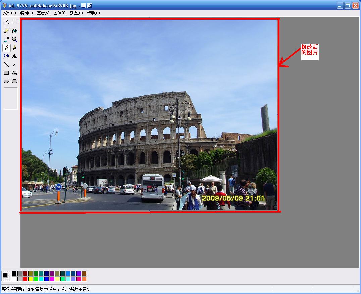Select the Ellipse tool
Viewport: 361px width, 294px height.
(x=6, y=81)
